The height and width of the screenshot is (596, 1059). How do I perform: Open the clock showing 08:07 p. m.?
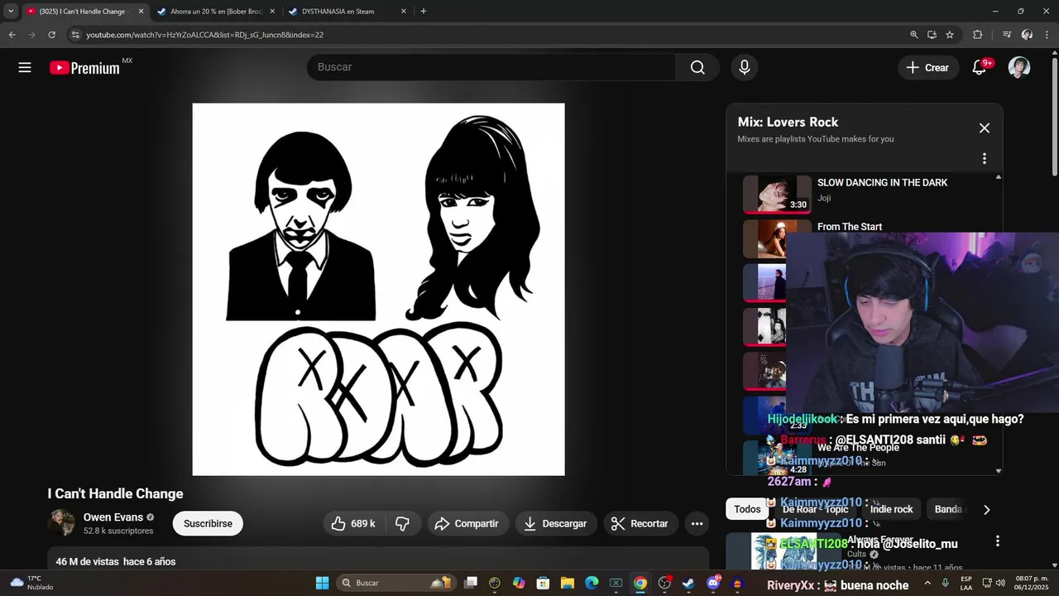1032,583
